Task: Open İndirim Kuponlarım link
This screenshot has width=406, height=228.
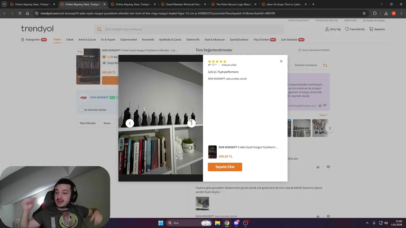Action: [298, 20]
